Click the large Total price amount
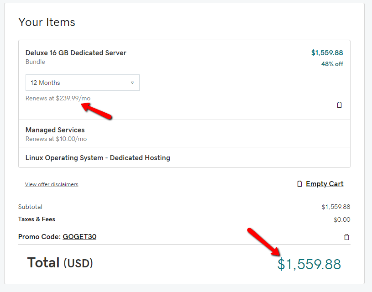 pos(309,264)
